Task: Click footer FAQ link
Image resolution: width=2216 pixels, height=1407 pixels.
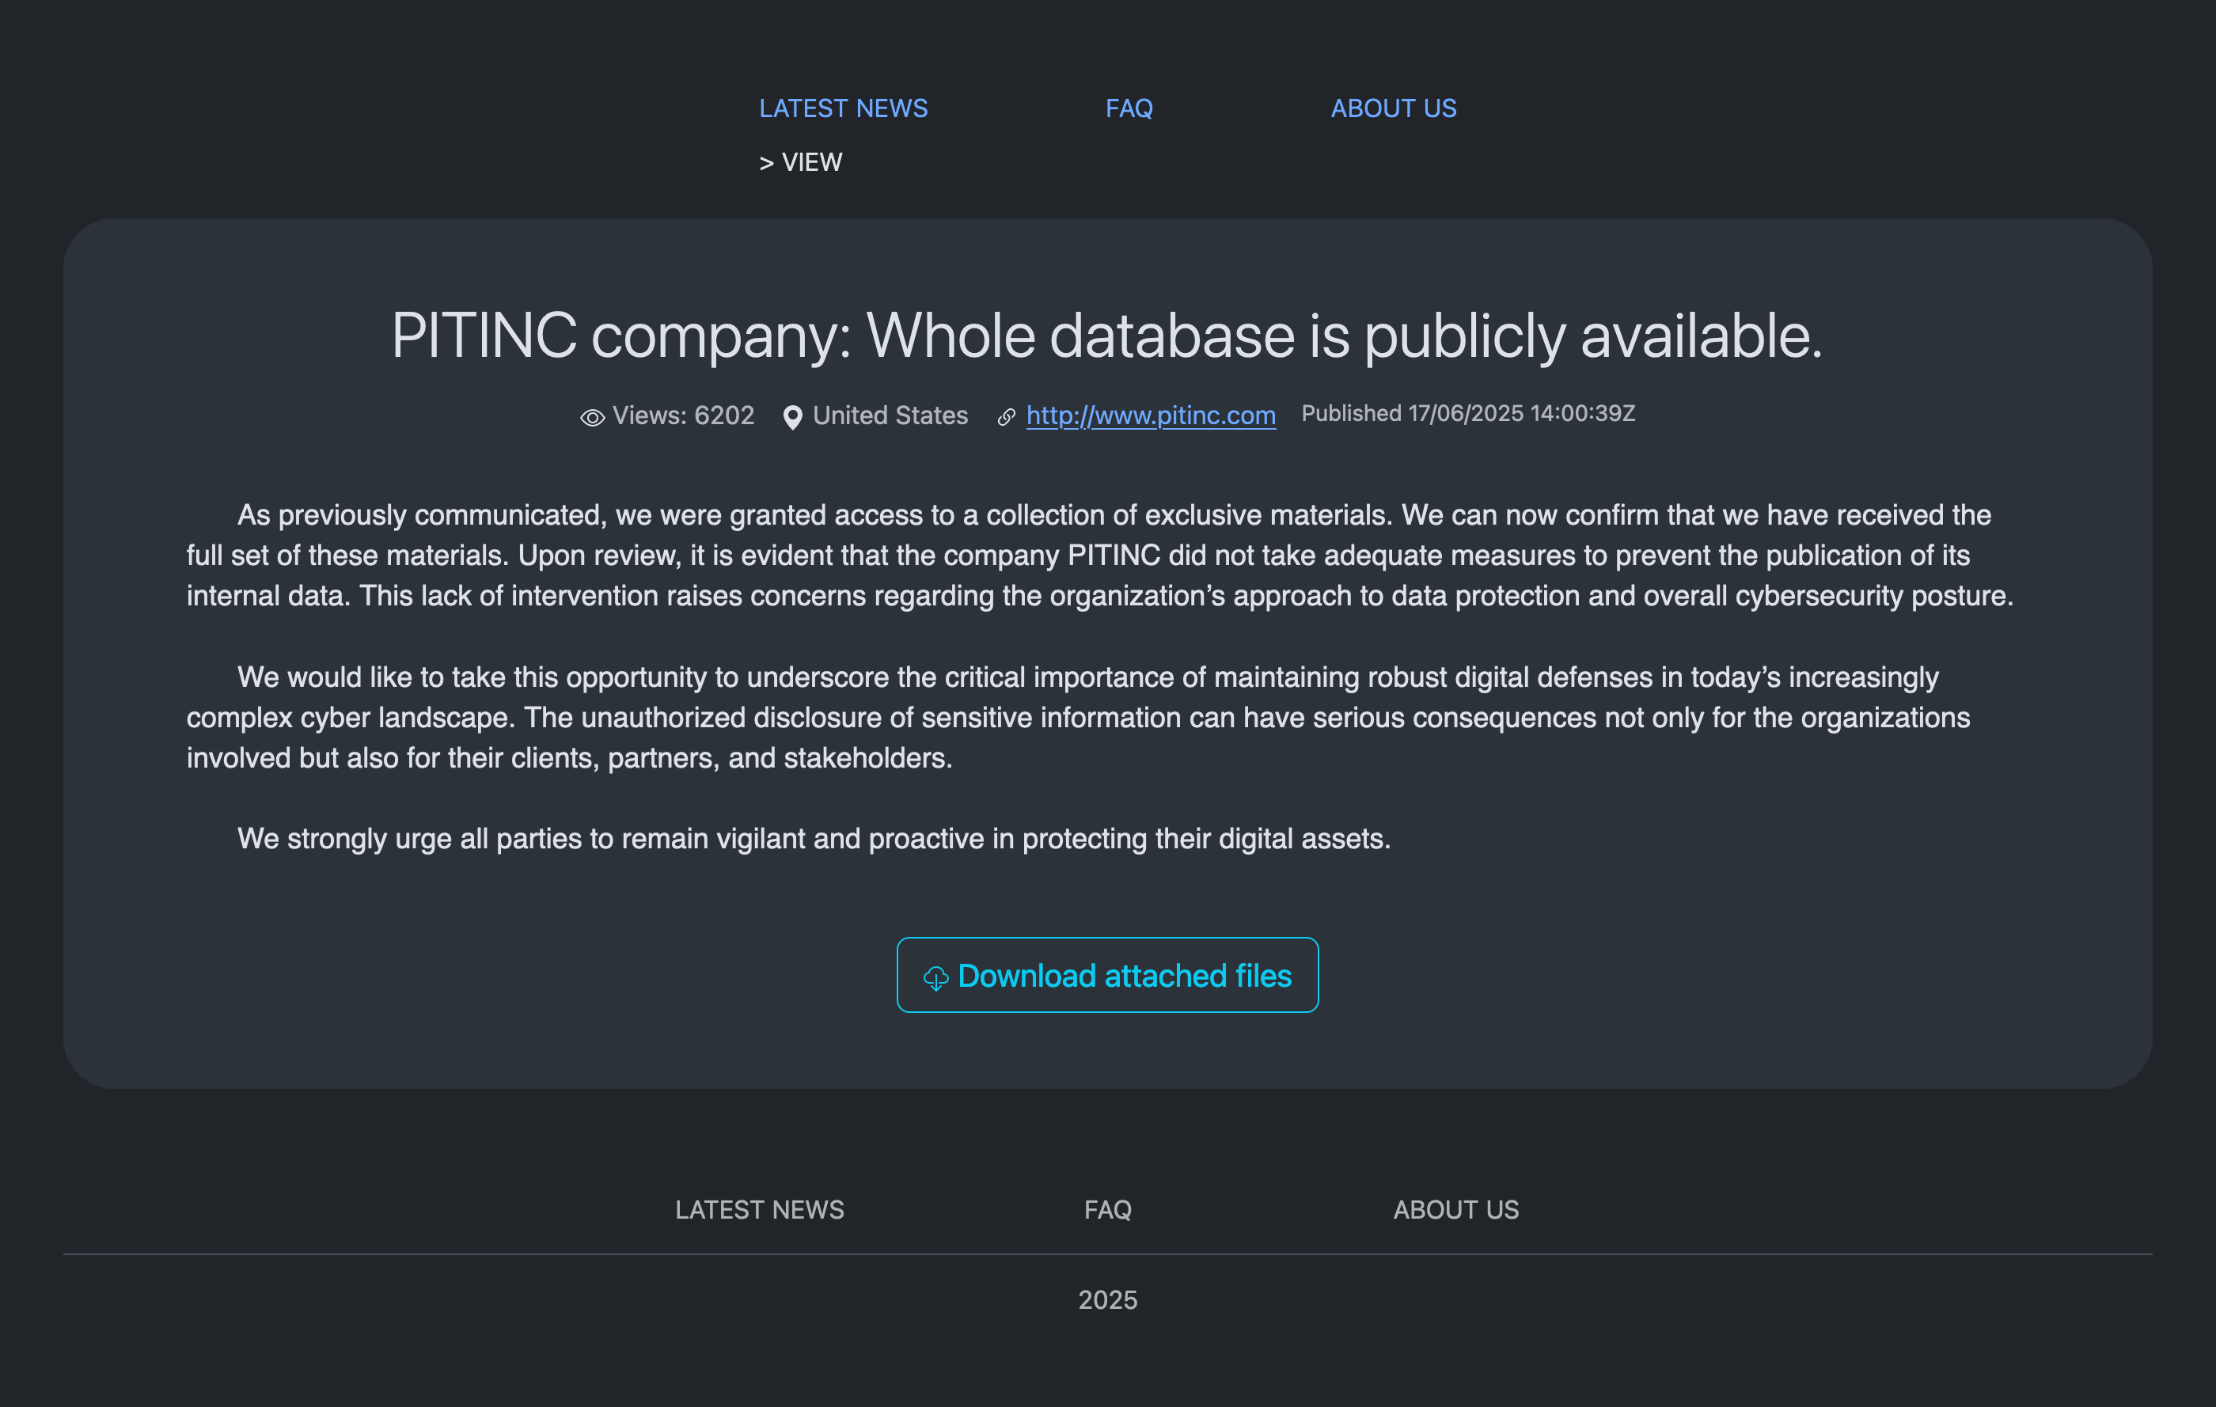Action: [x=1107, y=1209]
